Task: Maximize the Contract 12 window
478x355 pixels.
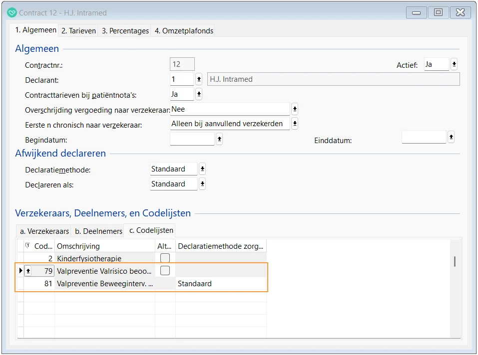Action: pos(438,12)
